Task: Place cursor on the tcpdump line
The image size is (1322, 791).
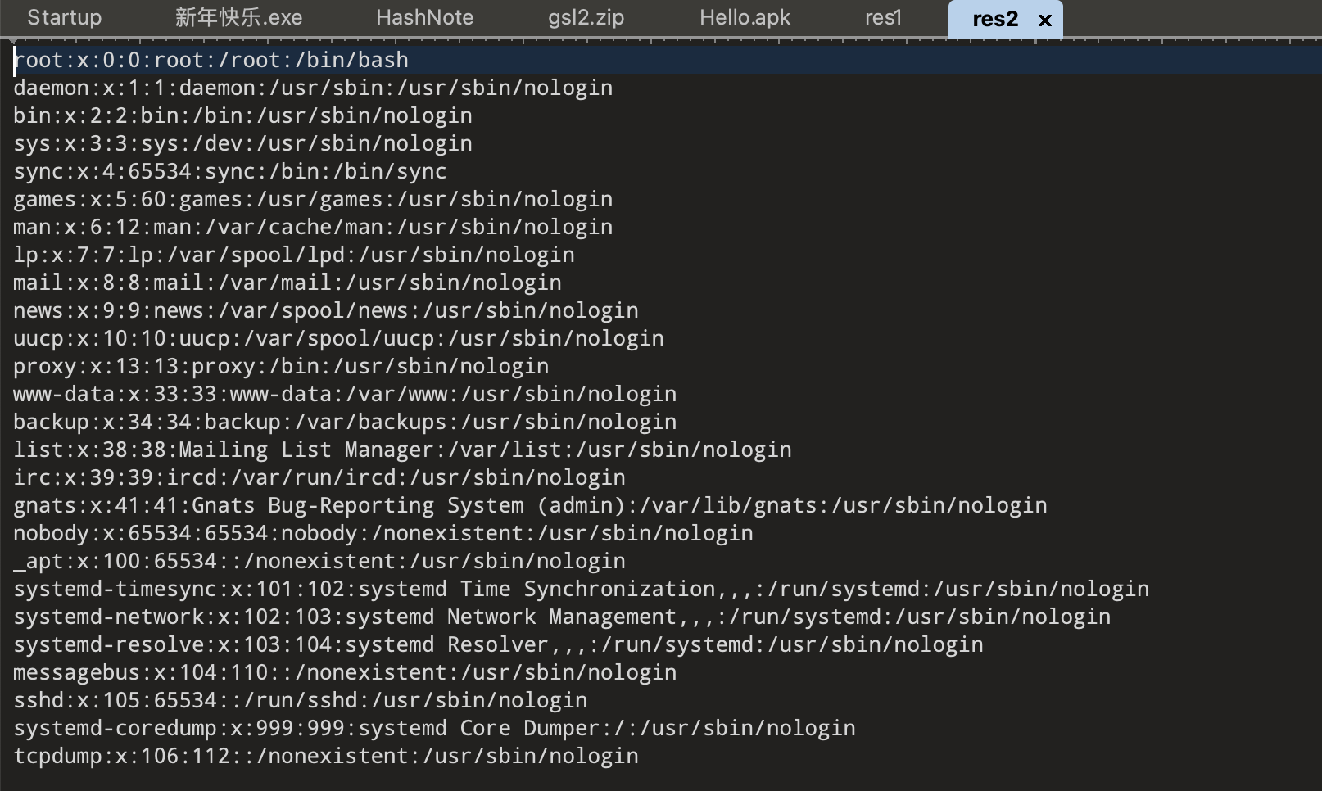Action: [x=325, y=757]
